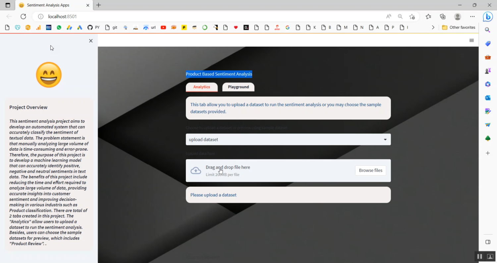The height and width of the screenshot is (263, 497).
Task: Open Search in the Edge sidebar
Action: [x=488, y=30]
